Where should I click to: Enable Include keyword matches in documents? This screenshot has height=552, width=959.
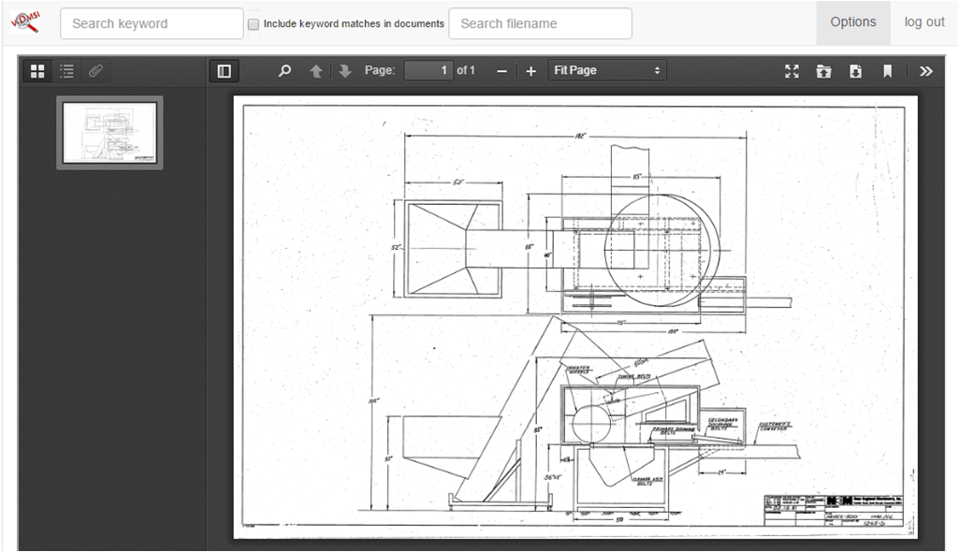pyautogui.click(x=254, y=24)
